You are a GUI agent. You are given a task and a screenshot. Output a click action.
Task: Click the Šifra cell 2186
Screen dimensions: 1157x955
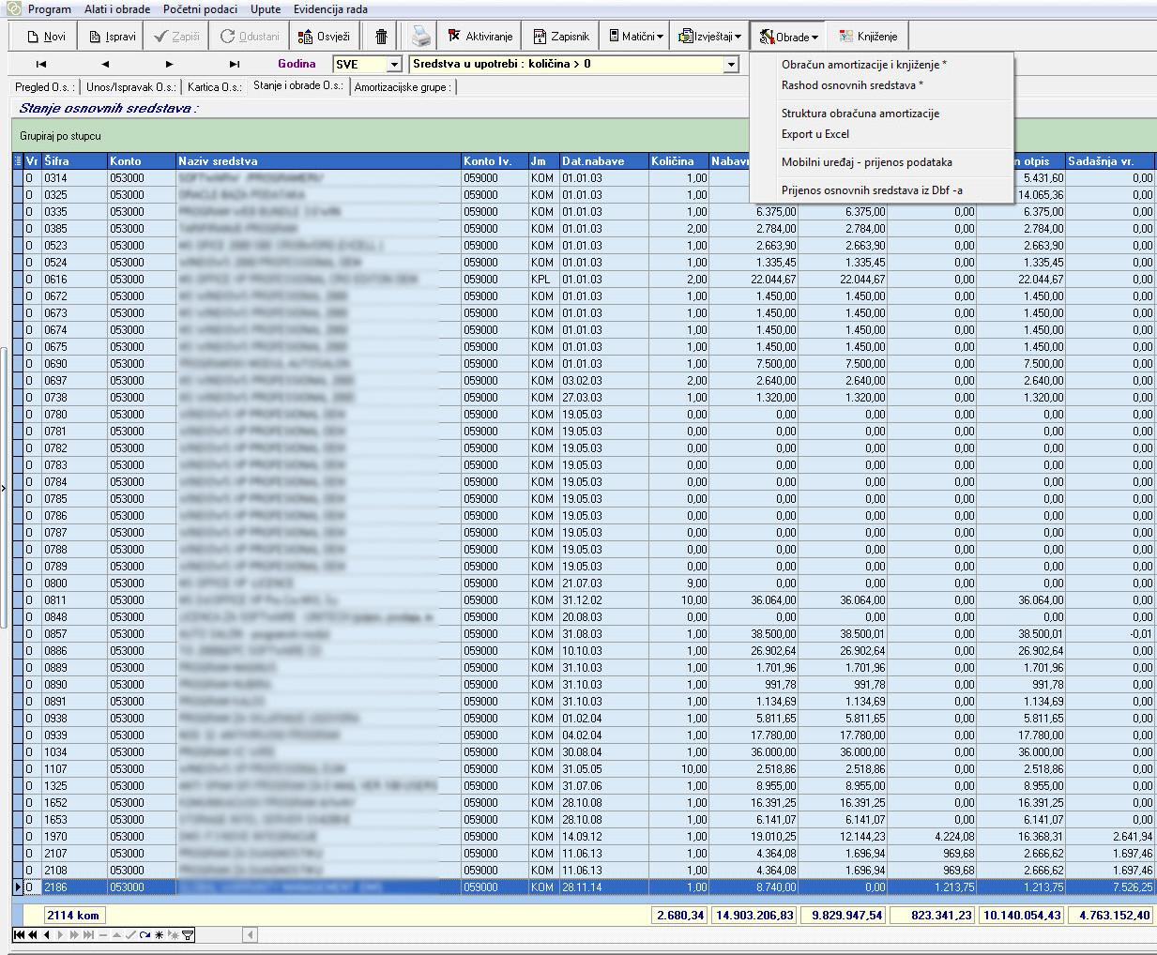coord(74,887)
